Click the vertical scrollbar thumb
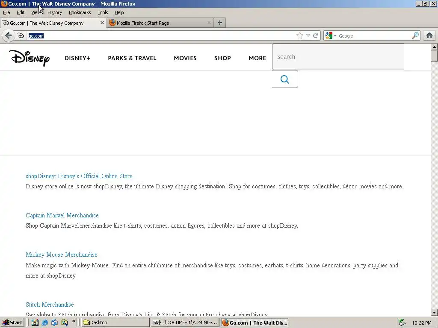This screenshot has width=438, height=328. click(435, 56)
